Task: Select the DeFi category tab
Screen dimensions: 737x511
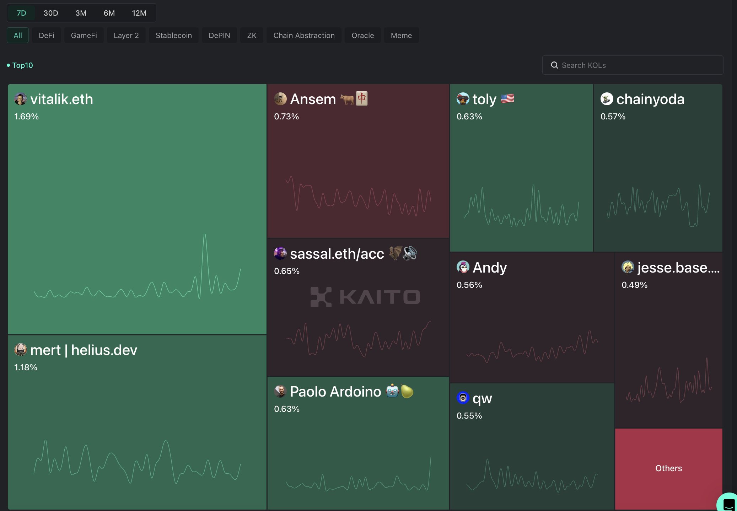Action: tap(46, 35)
